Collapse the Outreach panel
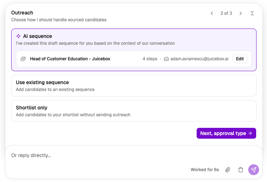 252,13
